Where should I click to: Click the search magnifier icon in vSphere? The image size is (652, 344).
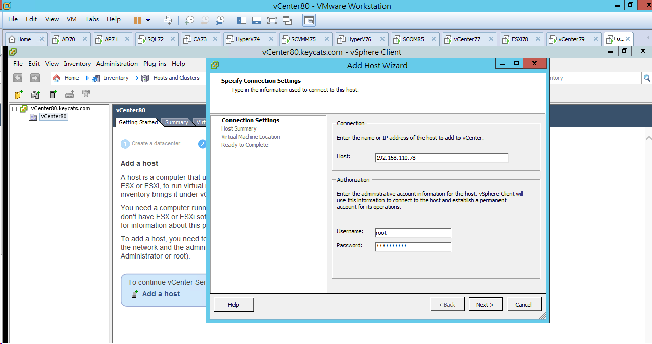647,78
